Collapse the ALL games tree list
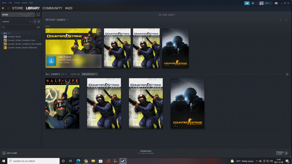292x164 pixels. pos(2,33)
